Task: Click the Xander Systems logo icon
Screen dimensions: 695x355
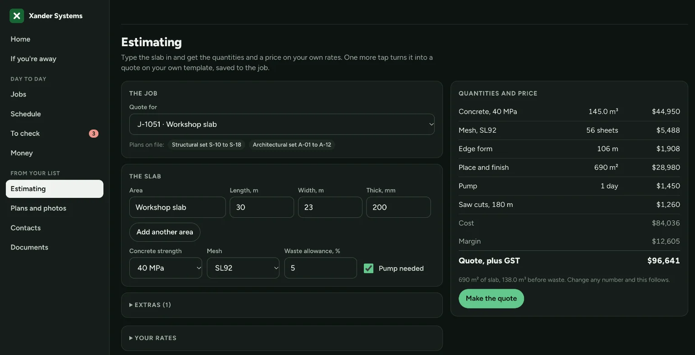Action: point(17,16)
